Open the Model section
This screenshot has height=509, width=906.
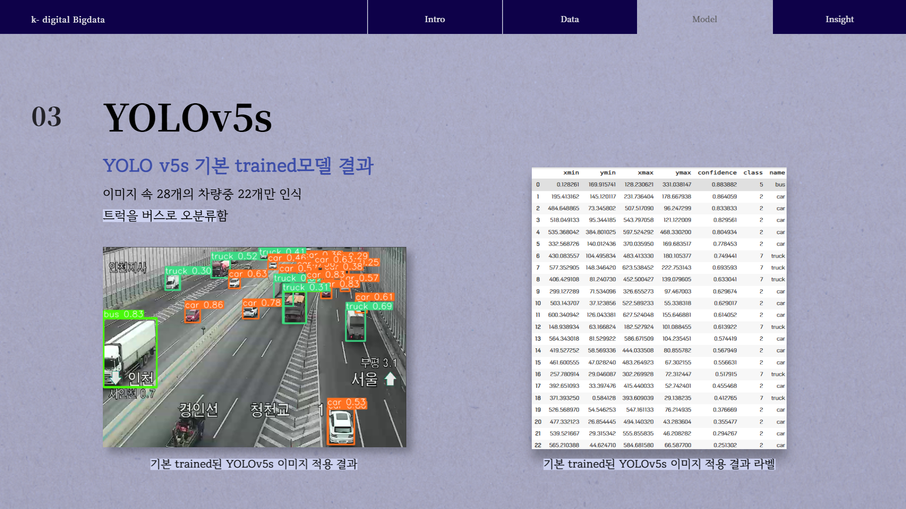coord(704,19)
